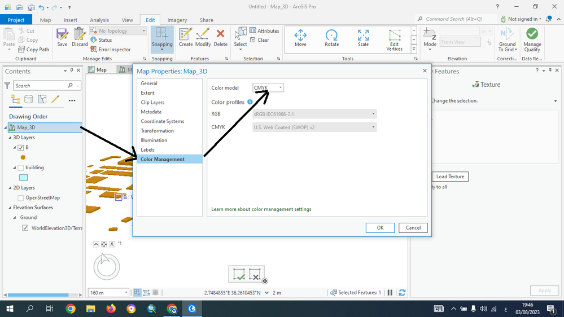Save edits with the Save icon
The height and width of the screenshot is (317, 564).
coord(62,37)
